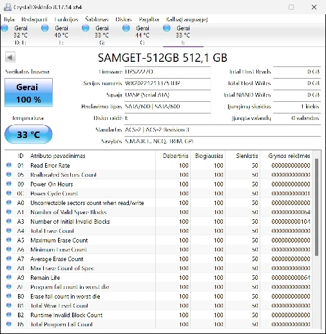Select the D: E: disk at 32 °C

(21, 35)
